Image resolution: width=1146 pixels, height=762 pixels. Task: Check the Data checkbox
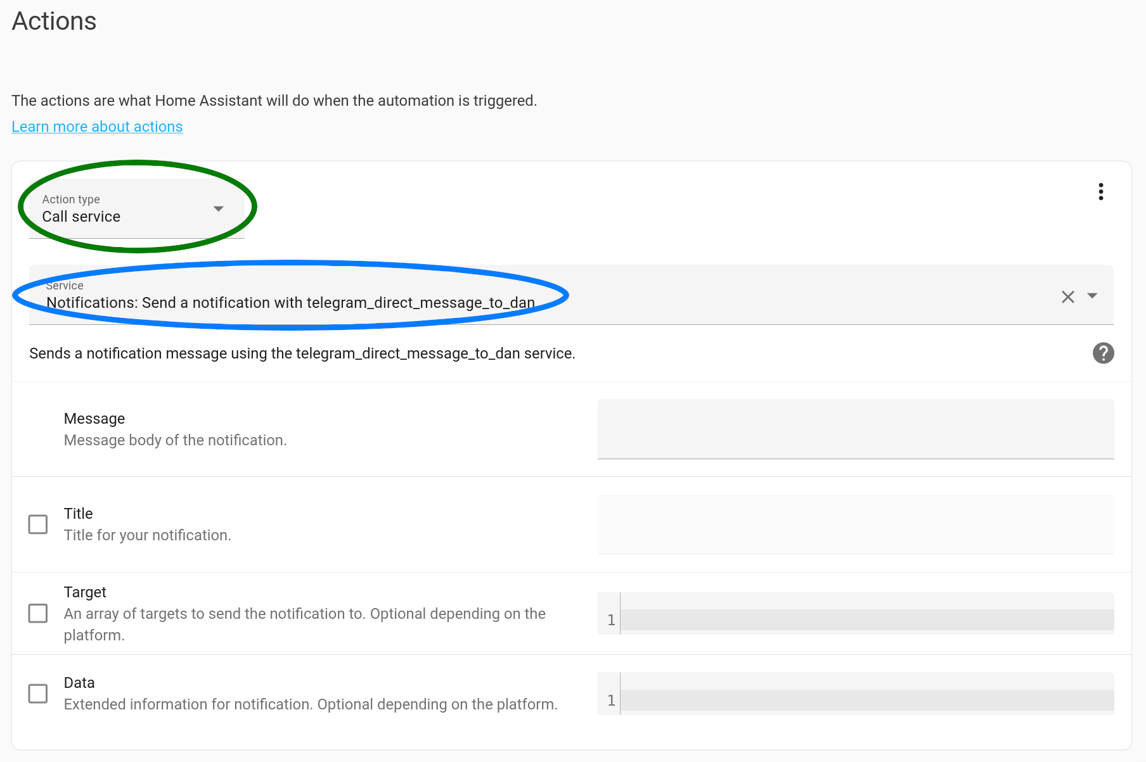click(38, 694)
